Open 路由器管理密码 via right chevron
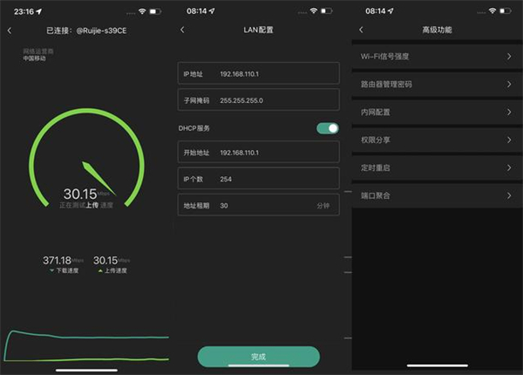Screen dimensions: 523x375 (508, 85)
